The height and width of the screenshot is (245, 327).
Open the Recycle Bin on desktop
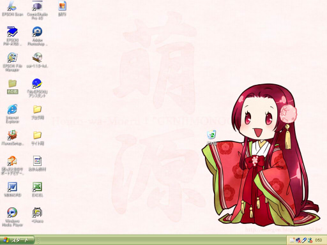click(x=211, y=138)
